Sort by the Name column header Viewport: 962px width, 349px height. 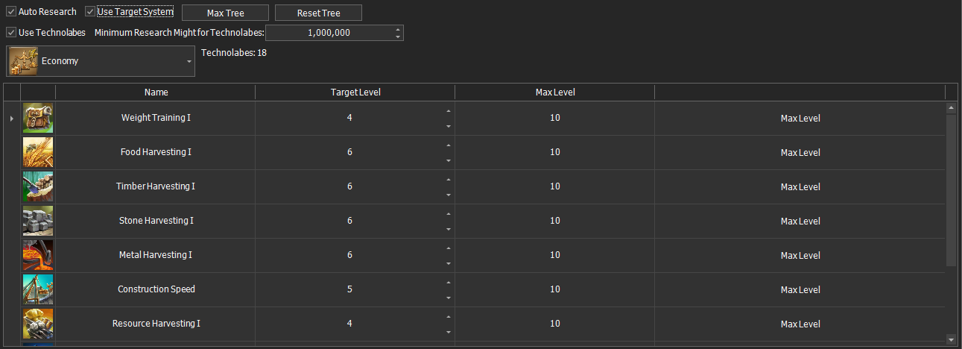(156, 92)
